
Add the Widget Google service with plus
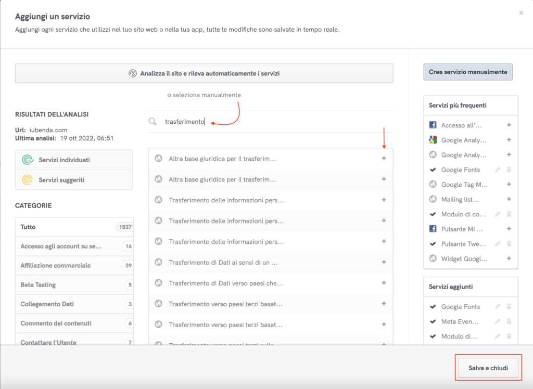509,258
